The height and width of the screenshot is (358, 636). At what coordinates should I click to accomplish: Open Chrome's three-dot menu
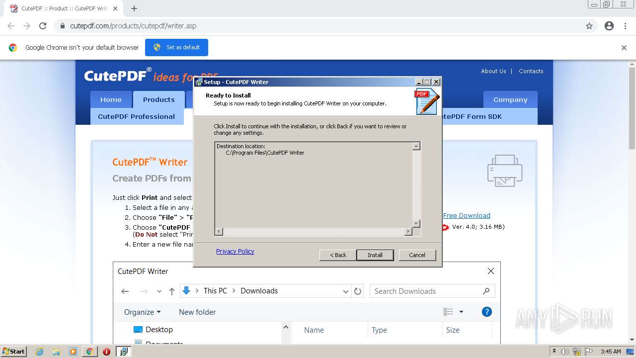(625, 26)
